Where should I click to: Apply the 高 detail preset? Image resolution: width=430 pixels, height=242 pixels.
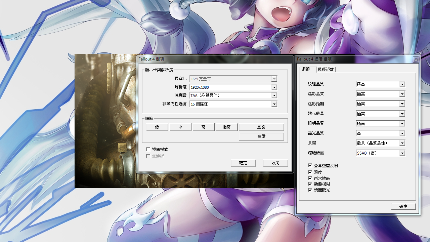click(x=203, y=127)
